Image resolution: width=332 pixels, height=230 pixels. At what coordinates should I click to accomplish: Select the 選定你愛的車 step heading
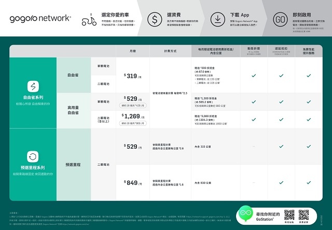[x=115, y=15]
